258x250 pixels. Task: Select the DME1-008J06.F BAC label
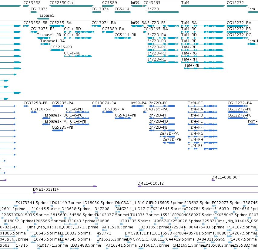[x=226, y=177]
